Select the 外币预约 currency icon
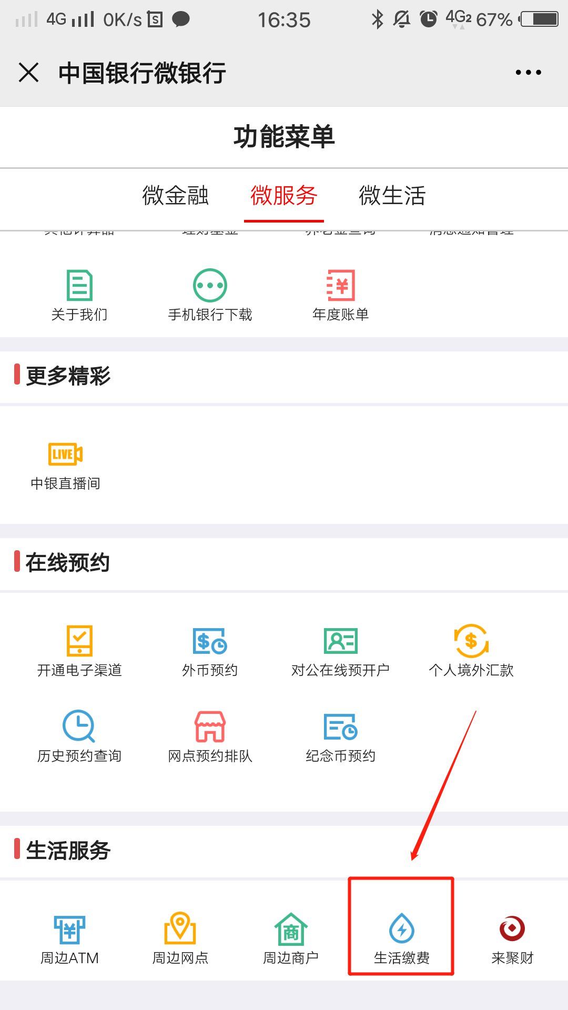Screen dimensions: 568x1010 point(210,641)
